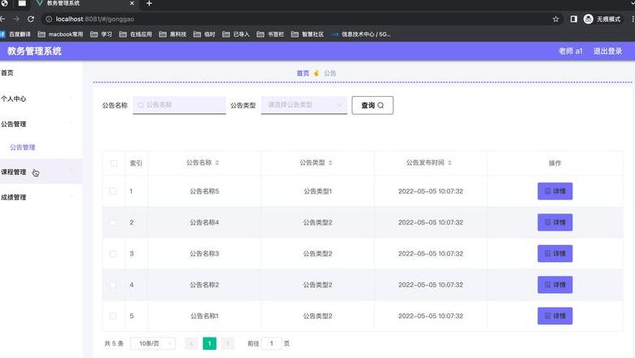Open 详情 for 公告名称4
635x358 pixels.
[x=555, y=222]
